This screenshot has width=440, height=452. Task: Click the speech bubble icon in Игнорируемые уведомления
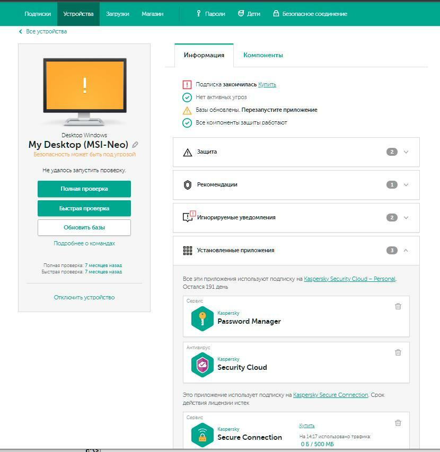[x=189, y=217]
